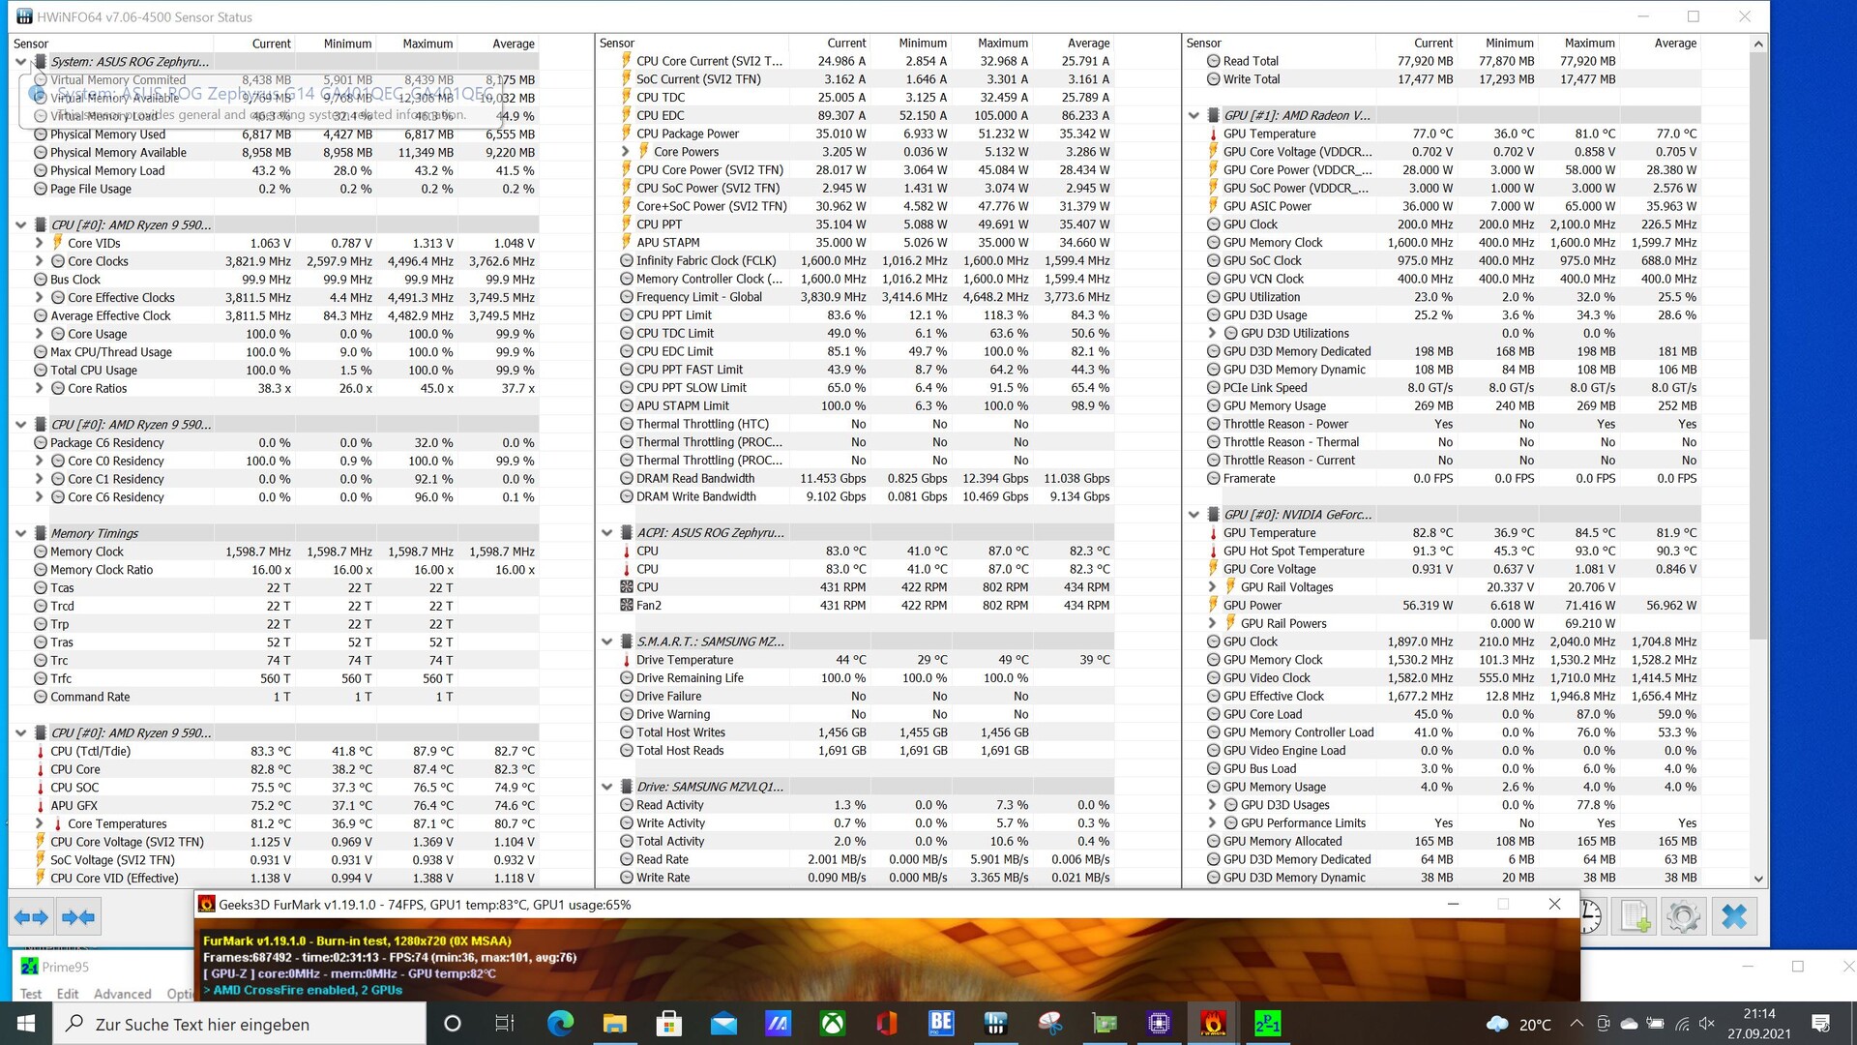Screen dimensions: 1857x1045
Task: Collapse the System: ASUS ROG Zephyru... group
Action: (x=20, y=62)
